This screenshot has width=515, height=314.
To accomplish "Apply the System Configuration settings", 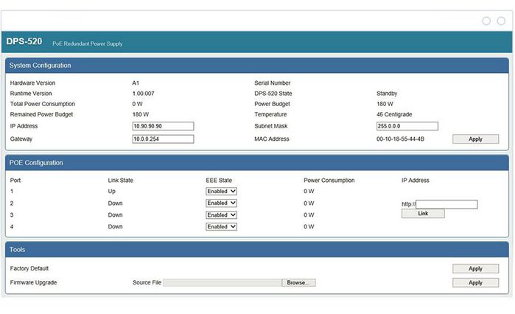I will pyautogui.click(x=475, y=139).
